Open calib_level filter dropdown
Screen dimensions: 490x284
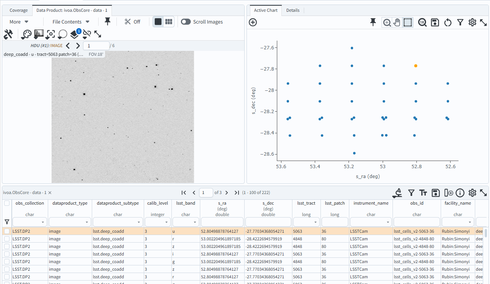167,222
